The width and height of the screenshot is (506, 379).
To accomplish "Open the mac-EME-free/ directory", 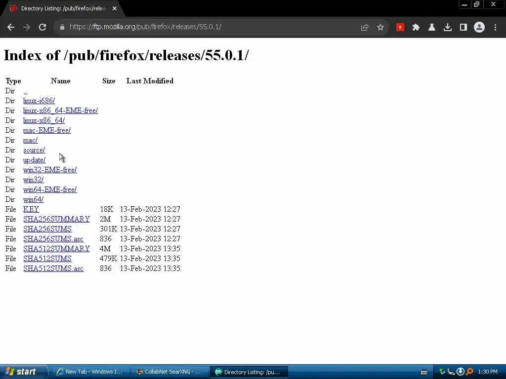I will pyautogui.click(x=47, y=130).
